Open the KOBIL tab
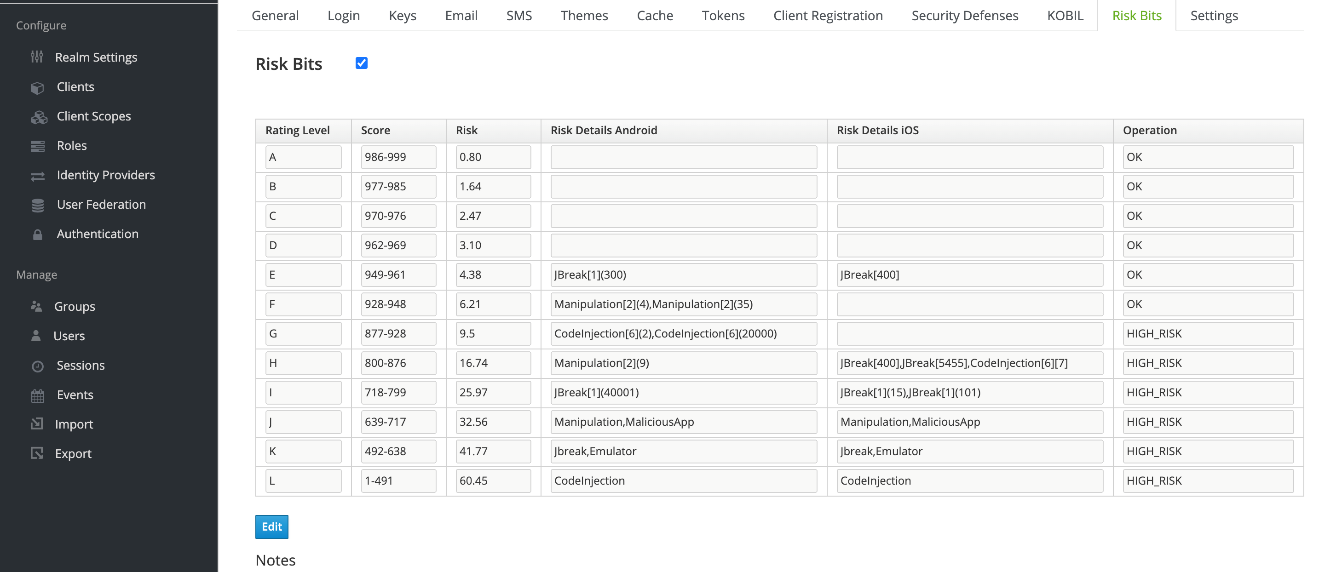This screenshot has width=1319, height=572. [x=1065, y=15]
